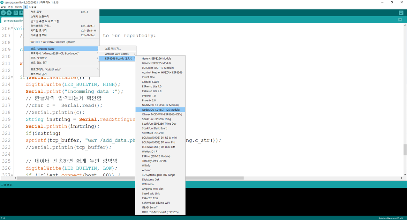This screenshot has height=220, width=407.
Task: Select SparkFun ESP8266 Thing Dev
Action: [160, 124]
